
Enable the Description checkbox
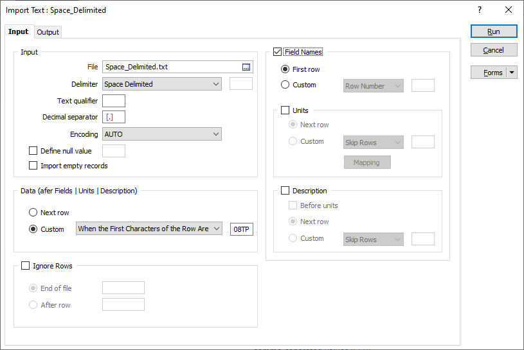pyautogui.click(x=285, y=191)
